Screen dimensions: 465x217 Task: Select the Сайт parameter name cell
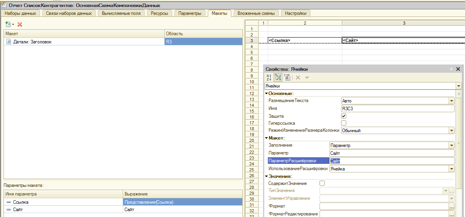(x=64, y=210)
